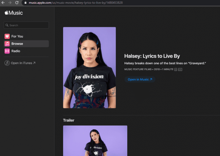Click the For You heart icon

[7, 36]
